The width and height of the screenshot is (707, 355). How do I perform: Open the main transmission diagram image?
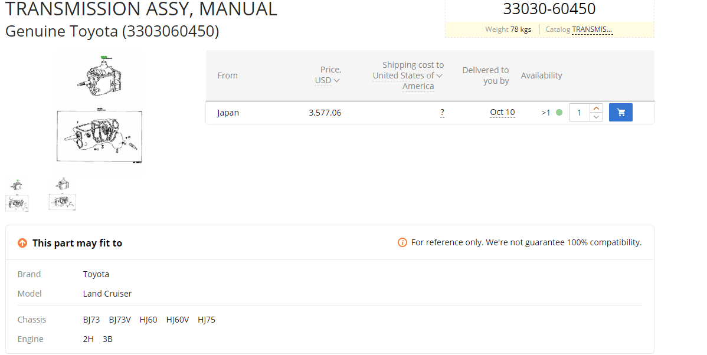click(x=99, y=111)
